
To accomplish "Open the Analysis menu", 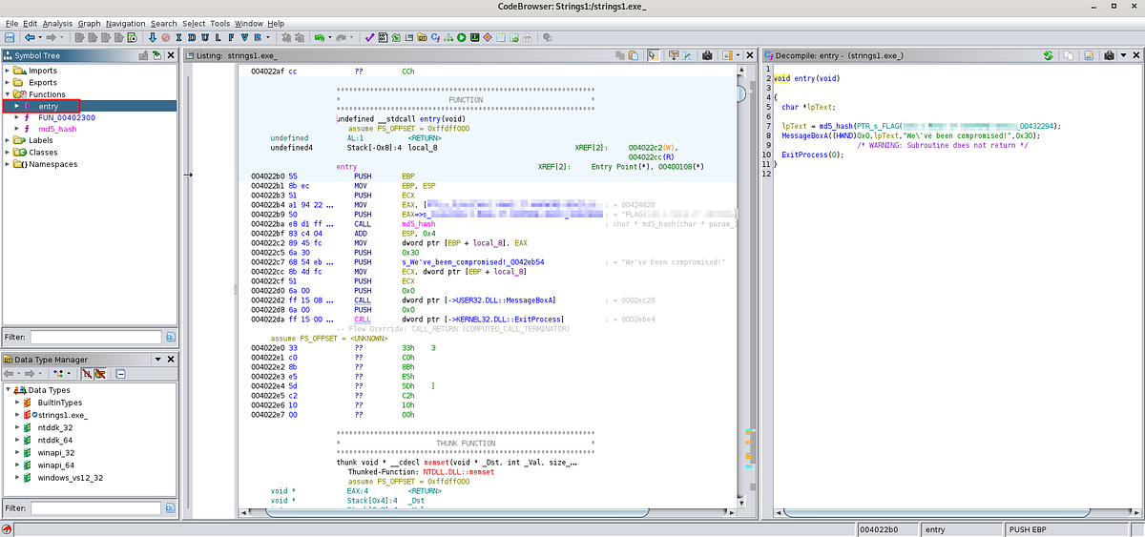I will [57, 23].
